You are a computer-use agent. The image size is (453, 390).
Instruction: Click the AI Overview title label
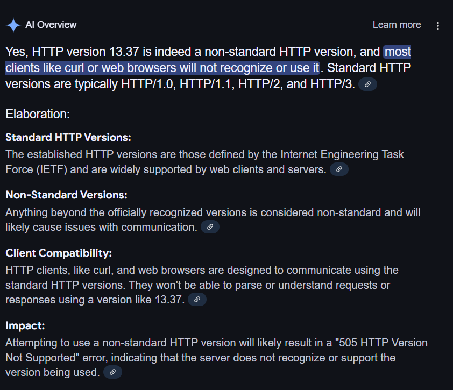tap(51, 25)
